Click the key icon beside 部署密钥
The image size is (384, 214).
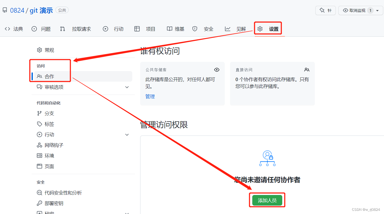pos(39,203)
